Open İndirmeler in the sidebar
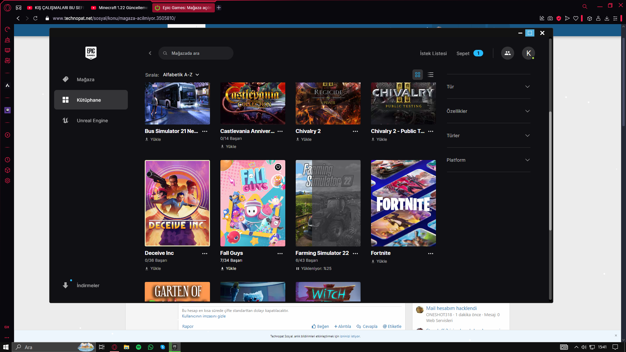Image resolution: width=626 pixels, height=352 pixels. (x=88, y=286)
